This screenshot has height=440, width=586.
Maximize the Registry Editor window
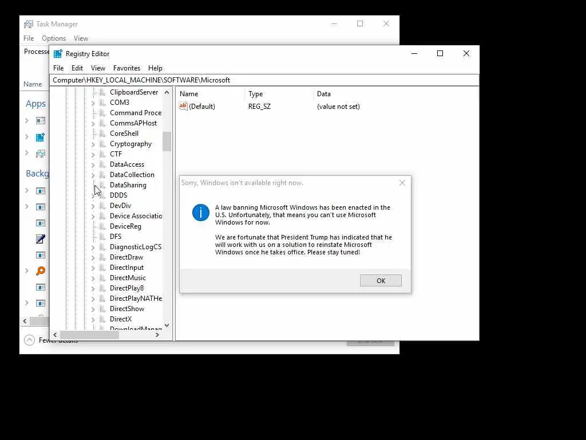pos(440,53)
